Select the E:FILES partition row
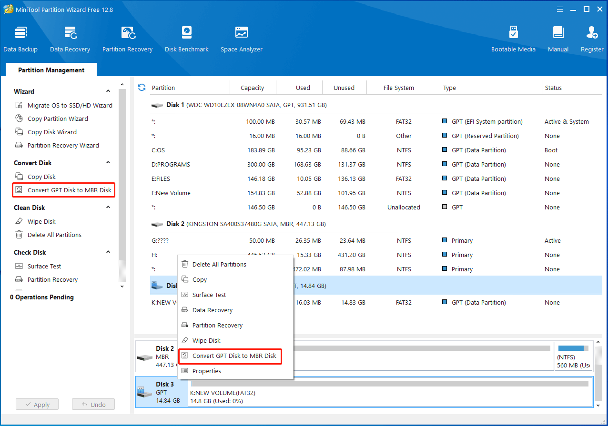Image resolution: width=608 pixels, height=426 pixels. point(376,178)
